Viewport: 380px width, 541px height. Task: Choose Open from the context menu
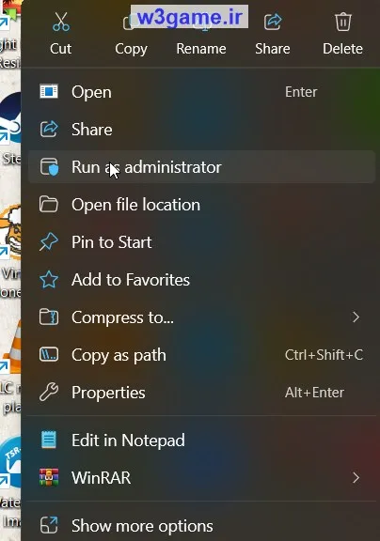click(201, 92)
